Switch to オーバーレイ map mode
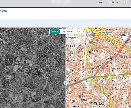This screenshot has height=108, width=131. [x=67, y=32]
